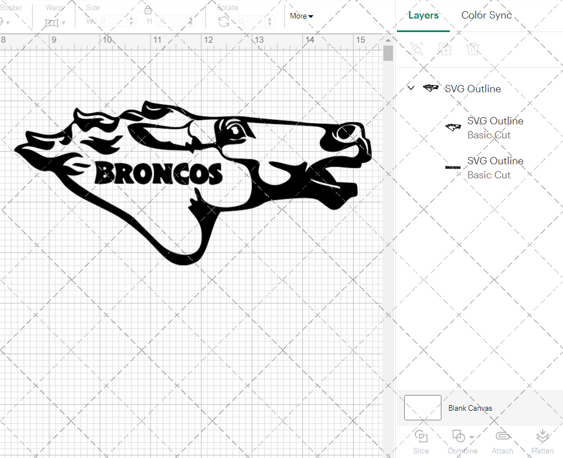The width and height of the screenshot is (563, 458).
Task: Open the More dropdown
Action: click(301, 16)
